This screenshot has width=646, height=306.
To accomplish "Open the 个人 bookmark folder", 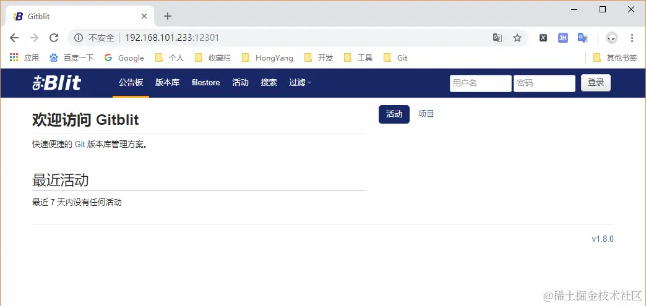I will tap(170, 58).
